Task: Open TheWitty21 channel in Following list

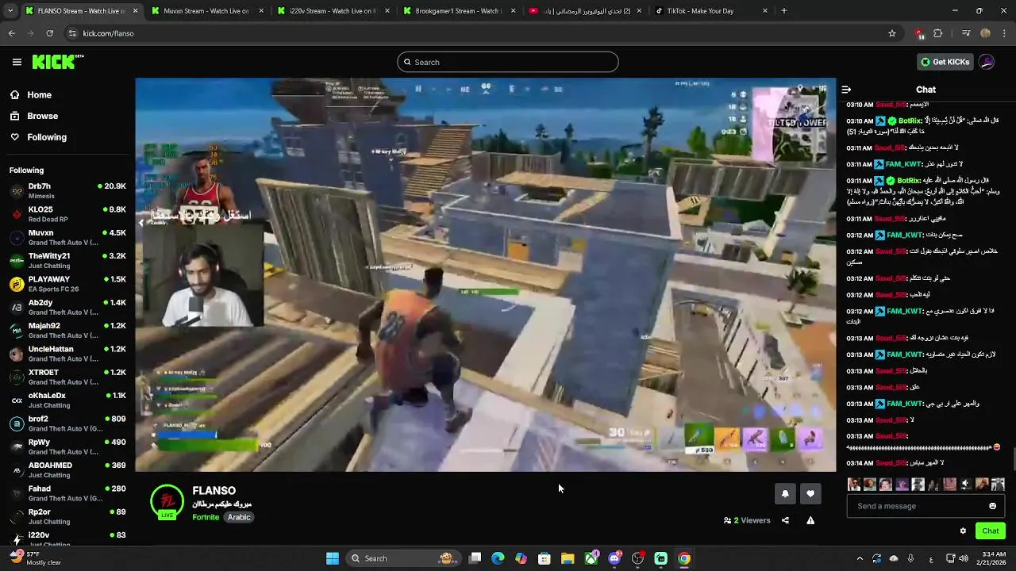Action: click(67, 261)
